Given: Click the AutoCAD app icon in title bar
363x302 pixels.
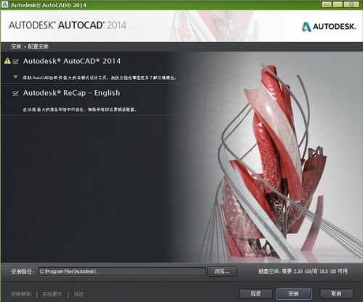Looking at the screenshot, I should tap(4, 4).
